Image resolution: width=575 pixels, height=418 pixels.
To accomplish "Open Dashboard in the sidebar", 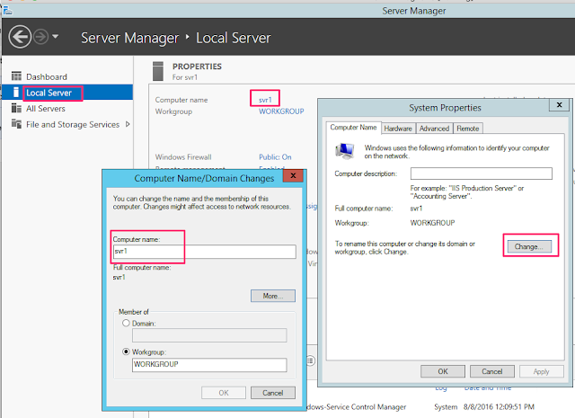I will 47,76.
